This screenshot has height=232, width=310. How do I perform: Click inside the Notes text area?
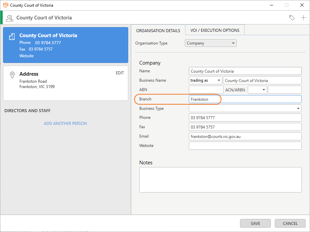(x=220, y=180)
